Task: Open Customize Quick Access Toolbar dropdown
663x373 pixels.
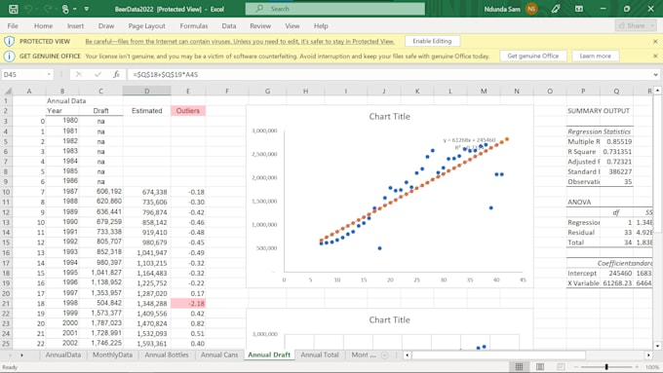Action: point(87,9)
